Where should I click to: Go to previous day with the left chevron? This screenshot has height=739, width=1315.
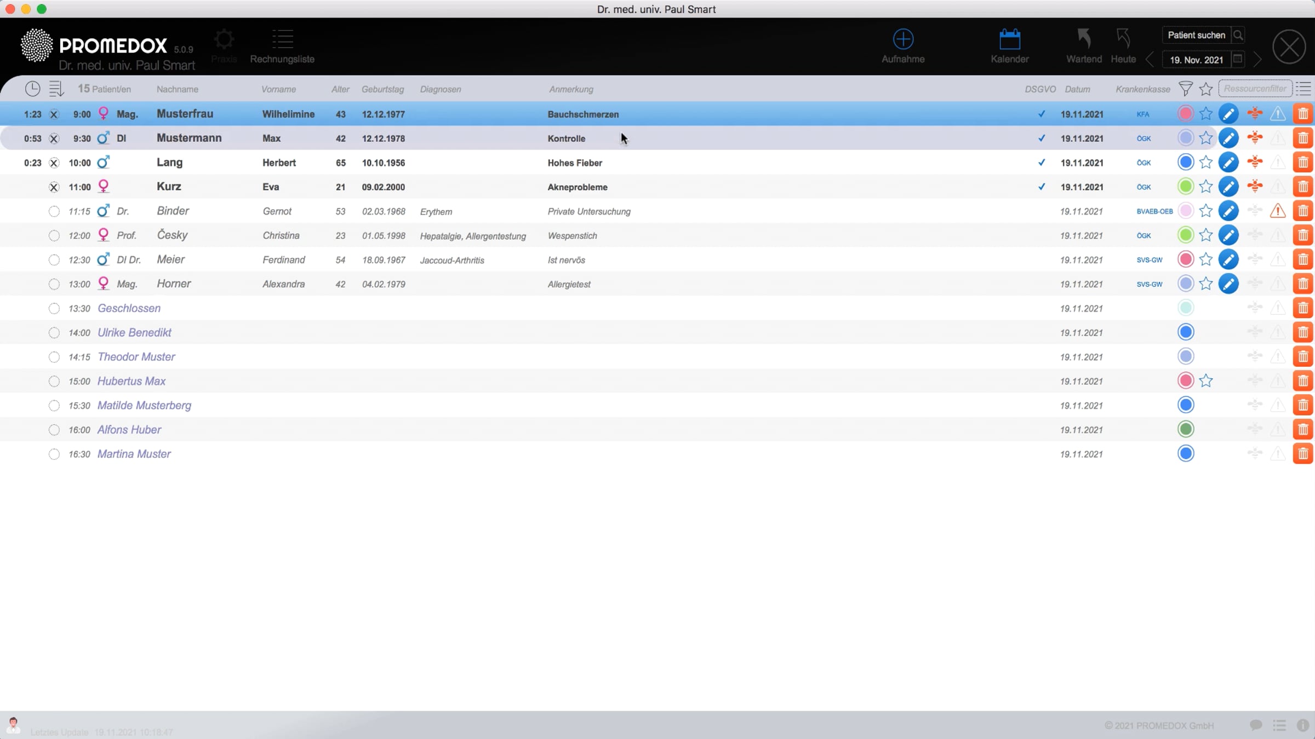coord(1150,60)
